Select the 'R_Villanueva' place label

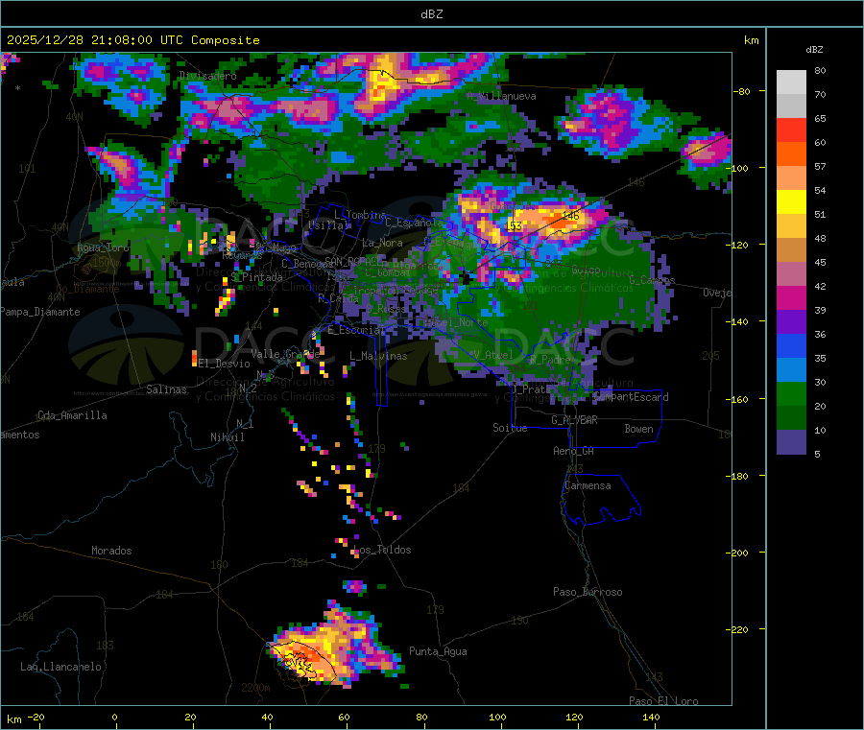click(501, 96)
